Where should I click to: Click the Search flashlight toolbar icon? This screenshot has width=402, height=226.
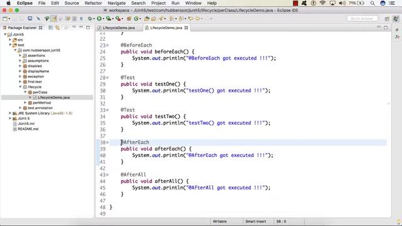point(161,18)
